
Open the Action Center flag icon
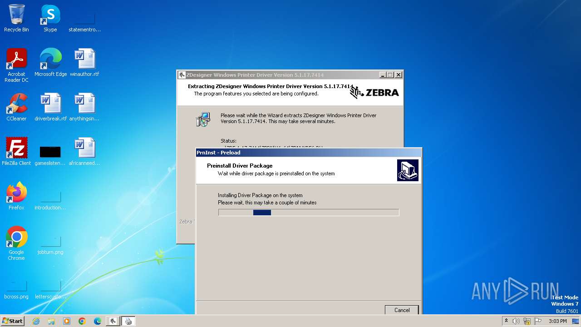pyautogui.click(x=538, y=321)
